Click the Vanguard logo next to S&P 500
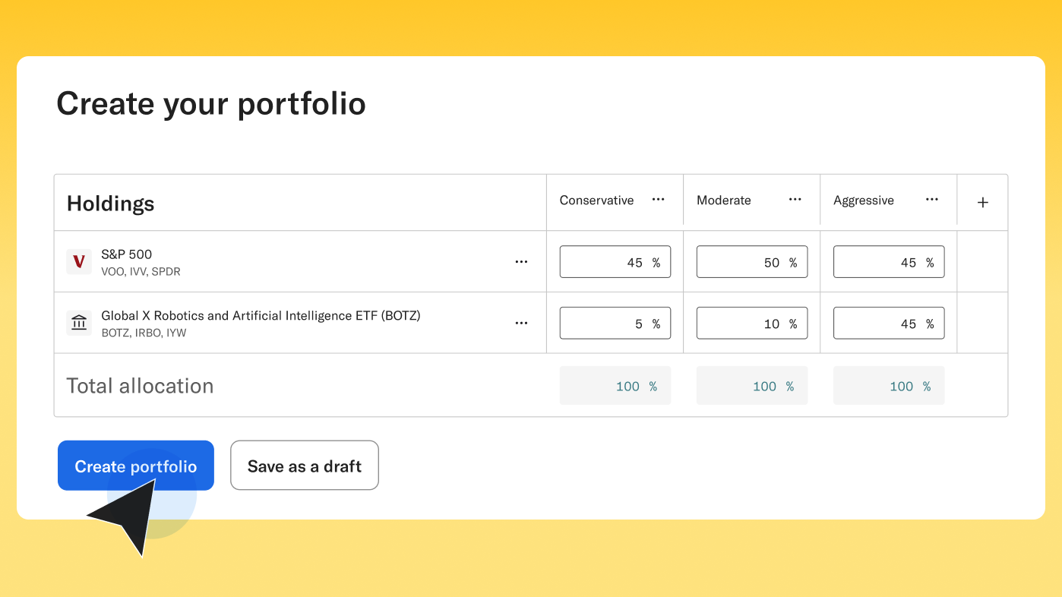 coord(79,261)
